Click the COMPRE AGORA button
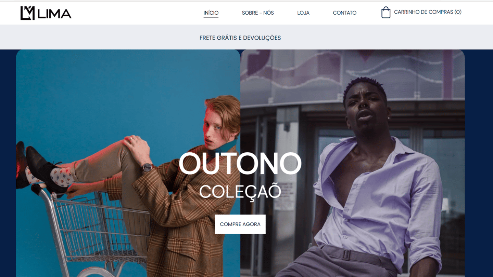 [240, 224]
